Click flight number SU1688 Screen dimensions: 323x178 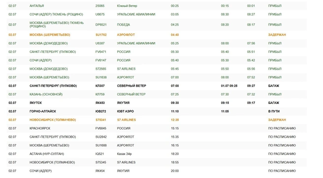[x=101, y=146]
